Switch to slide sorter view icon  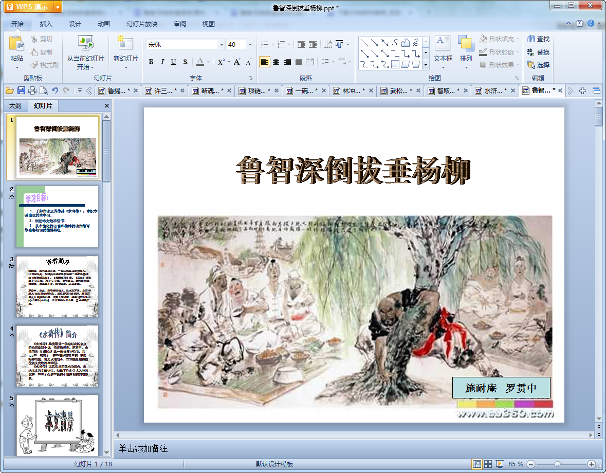coord(488,464)
